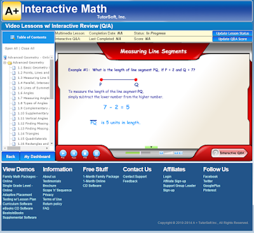
Task: Open lesson 1.16 Rectangles
Action: (x=34, y=144)
